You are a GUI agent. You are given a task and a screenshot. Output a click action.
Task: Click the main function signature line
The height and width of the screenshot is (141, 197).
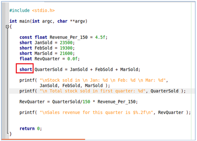point(48,21)
